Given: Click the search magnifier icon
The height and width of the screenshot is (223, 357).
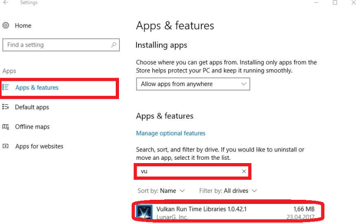Looking at the screenshot, I should (x=113, y=45).
